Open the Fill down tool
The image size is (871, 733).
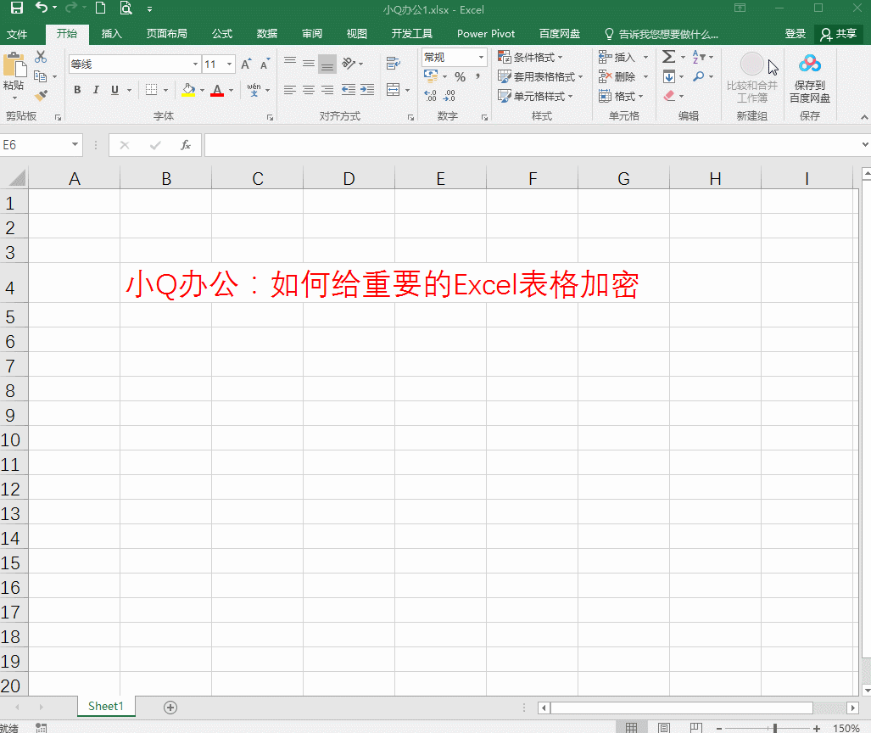pyautogui.click(x=669, y=76)
